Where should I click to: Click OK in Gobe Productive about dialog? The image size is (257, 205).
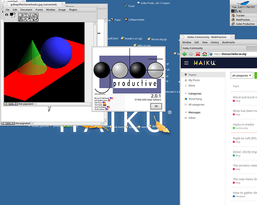pyautogui.click(x=156, y=106)
